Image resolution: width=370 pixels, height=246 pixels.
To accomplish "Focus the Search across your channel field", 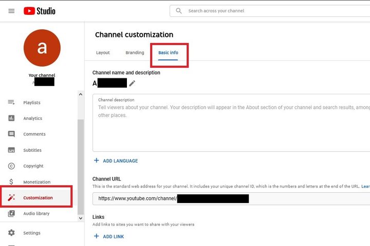I will (270, 11).
